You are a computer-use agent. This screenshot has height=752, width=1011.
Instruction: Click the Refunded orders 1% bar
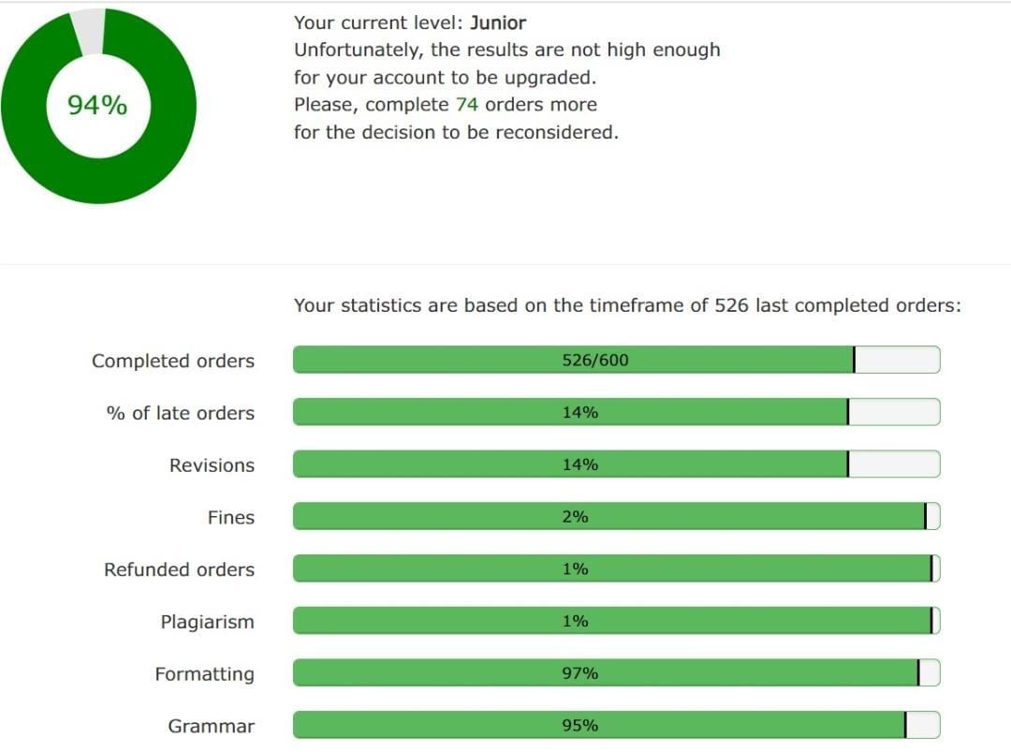pyautogui.click(x=616, y=568)
